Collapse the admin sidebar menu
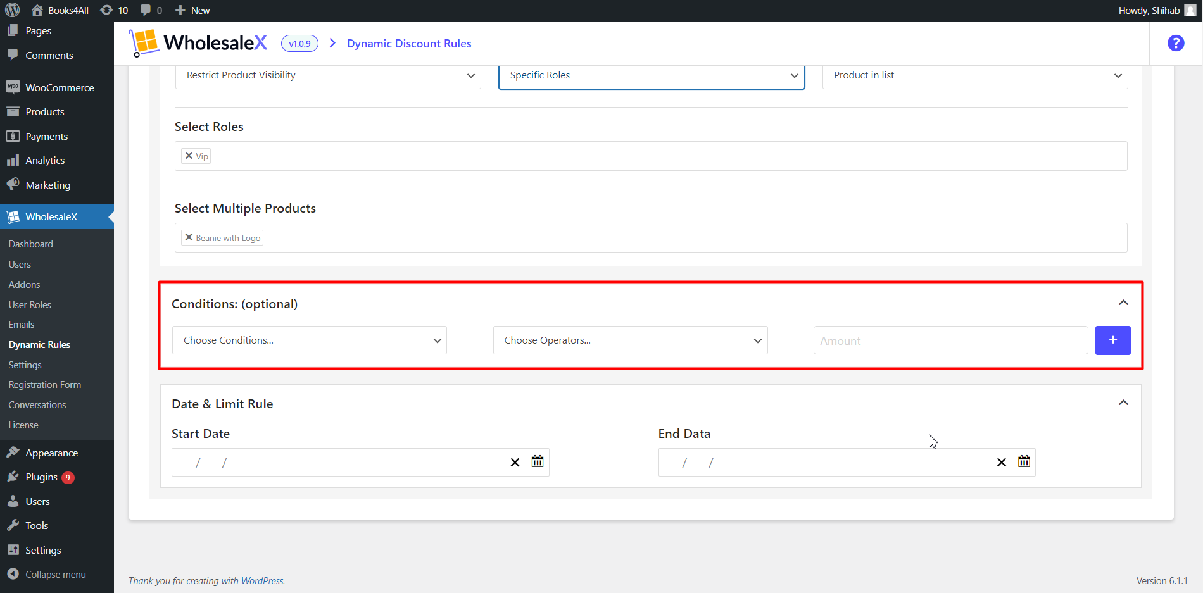1203x593 pixels. (x=57, y=575)
